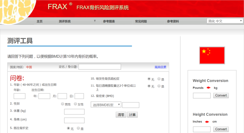Click FRAX骨折风险测评系统 header title

[x=102, y=7]
